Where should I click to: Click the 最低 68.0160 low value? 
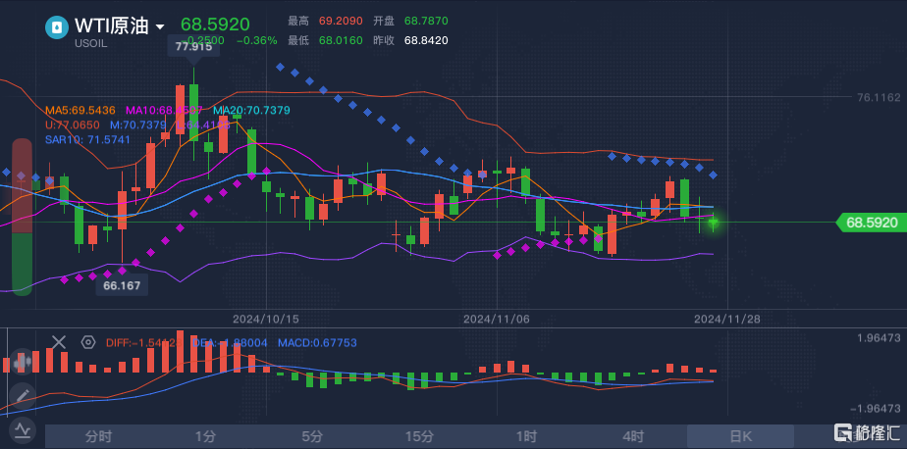tap(325, 40)
